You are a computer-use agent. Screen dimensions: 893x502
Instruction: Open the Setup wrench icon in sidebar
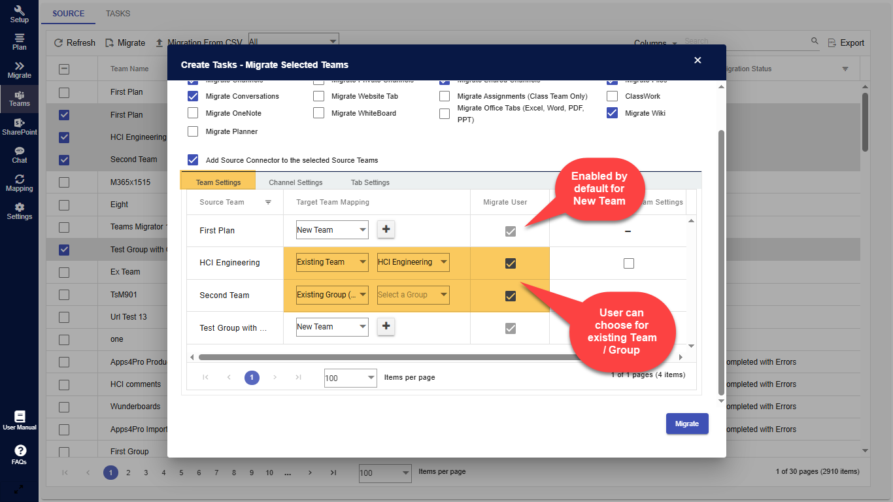20,14
